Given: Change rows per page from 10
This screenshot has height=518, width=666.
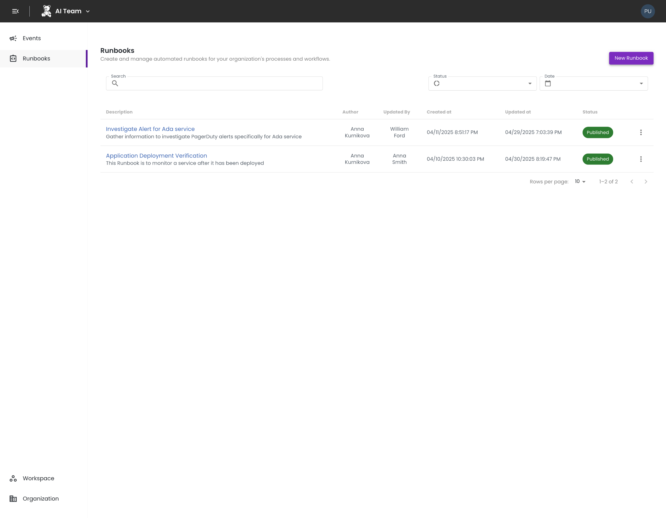Looking at the screenshot, I should pyautogui.click(x=580, y=181).
